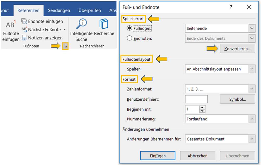This screenshot has height=165, width=261.
Task: Open the Intelligente Suche tool
Action: [x=81, y=24]
